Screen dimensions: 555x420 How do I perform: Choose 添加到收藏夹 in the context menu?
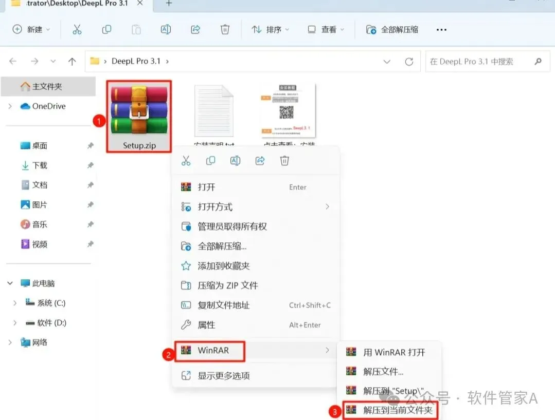tap(256, 265)
